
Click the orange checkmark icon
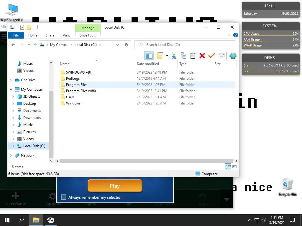pyautogui.click(x=211, y=56)
